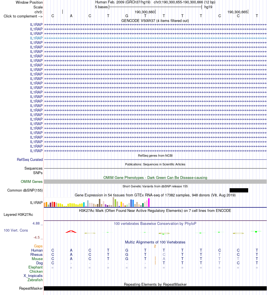This screenshot has width=267, height=295.
Task: Click the OMIM Gene Phenotypes track title
Action: [x=155, y=178]
